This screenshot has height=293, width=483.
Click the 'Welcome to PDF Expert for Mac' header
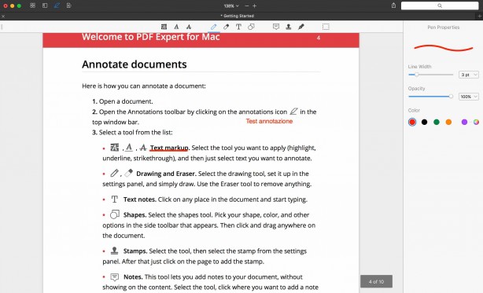click(x=150, y=37)
